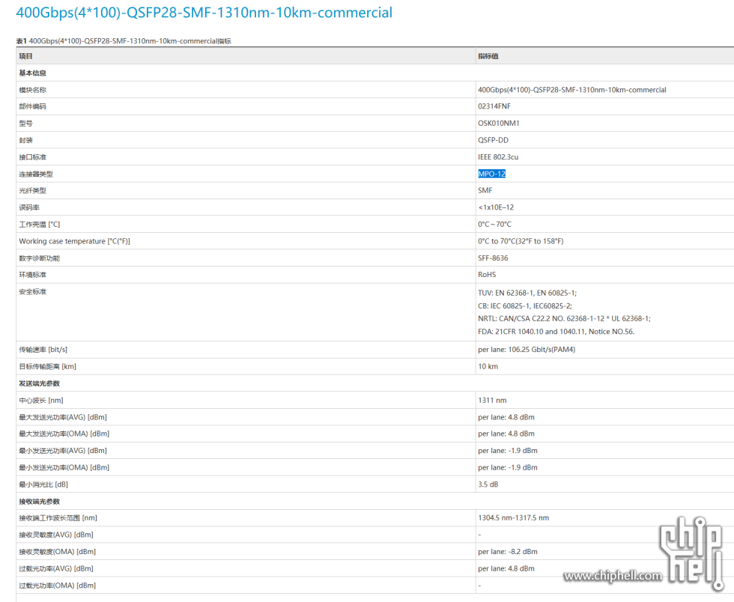Click the 最小消光比 [dB] label
This screenshot has height=602, width=734.
click(43, 485)
